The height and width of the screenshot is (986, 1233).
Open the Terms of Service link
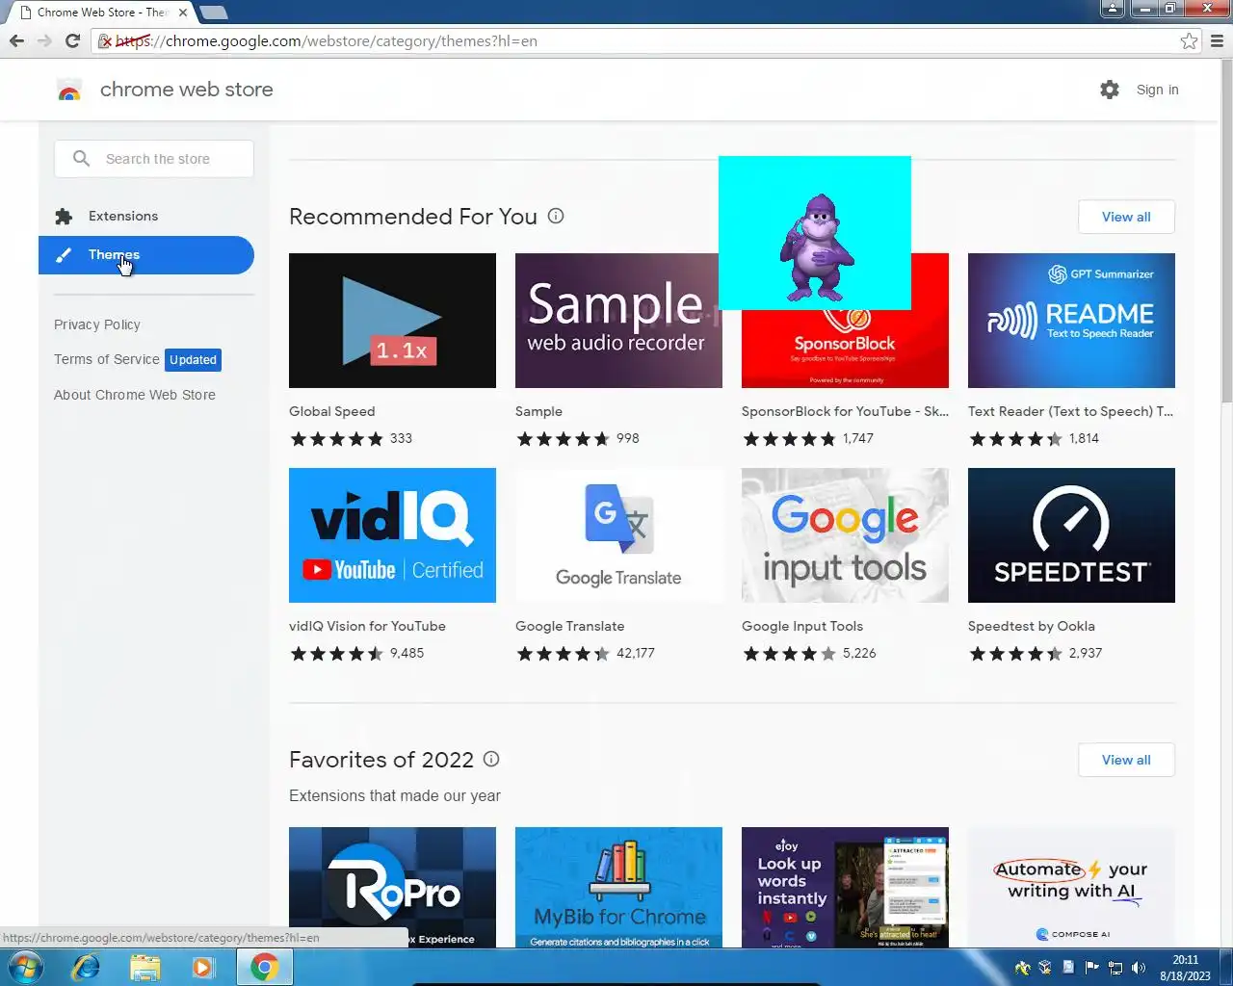107,359
